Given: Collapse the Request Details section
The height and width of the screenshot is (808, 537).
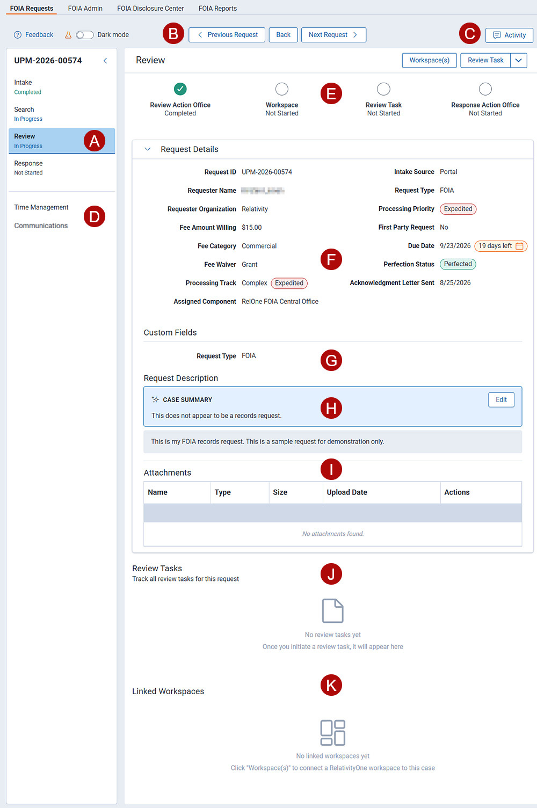Looking at the screenshot, I should coord(148,149).
